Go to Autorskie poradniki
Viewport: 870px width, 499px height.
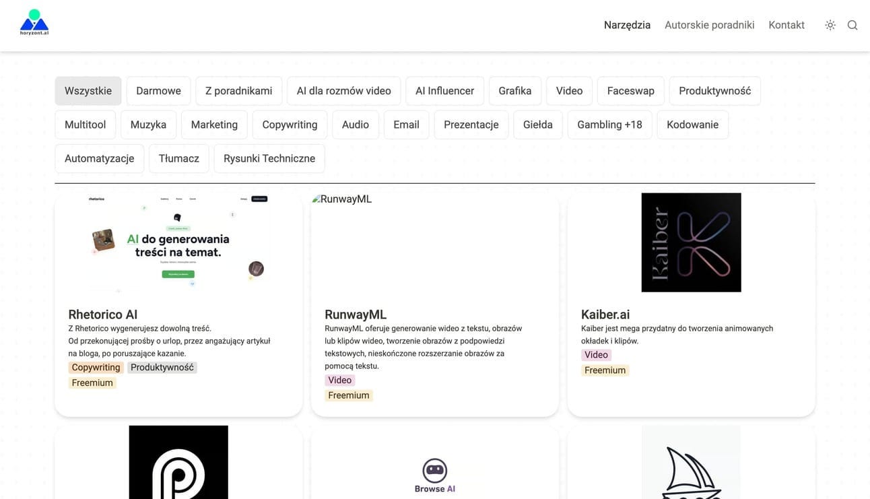710,25
